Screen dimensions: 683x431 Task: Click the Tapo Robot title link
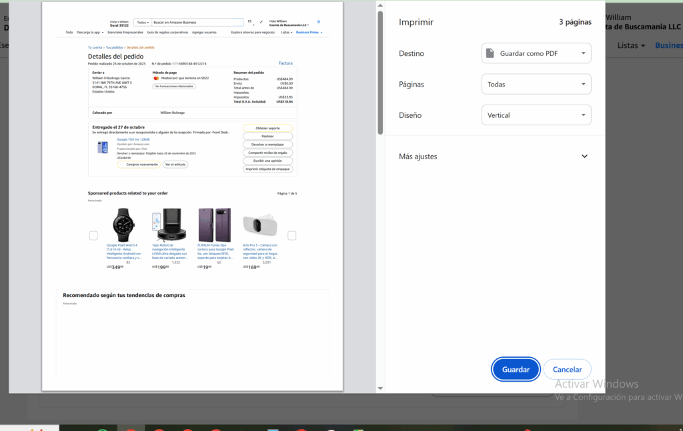tap(169, 251)
